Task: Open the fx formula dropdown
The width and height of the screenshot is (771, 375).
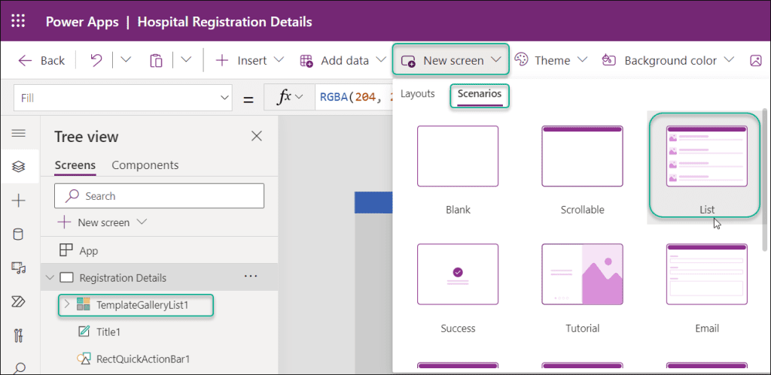Action: [288, 98]
